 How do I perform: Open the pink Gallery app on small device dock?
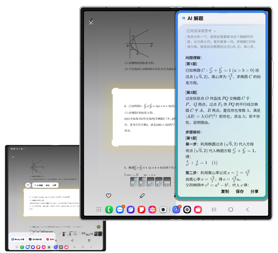pos(44,247)
